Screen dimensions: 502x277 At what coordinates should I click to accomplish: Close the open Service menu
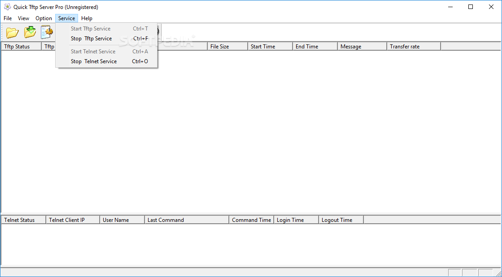pyautogui.click(x=66, y=18)
